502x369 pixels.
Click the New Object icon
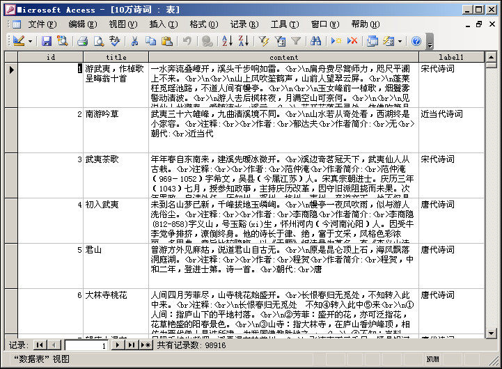(x=389, y=41)
